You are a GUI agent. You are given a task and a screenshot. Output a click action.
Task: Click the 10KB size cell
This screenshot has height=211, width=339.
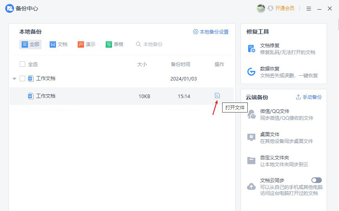pos(144,96)
